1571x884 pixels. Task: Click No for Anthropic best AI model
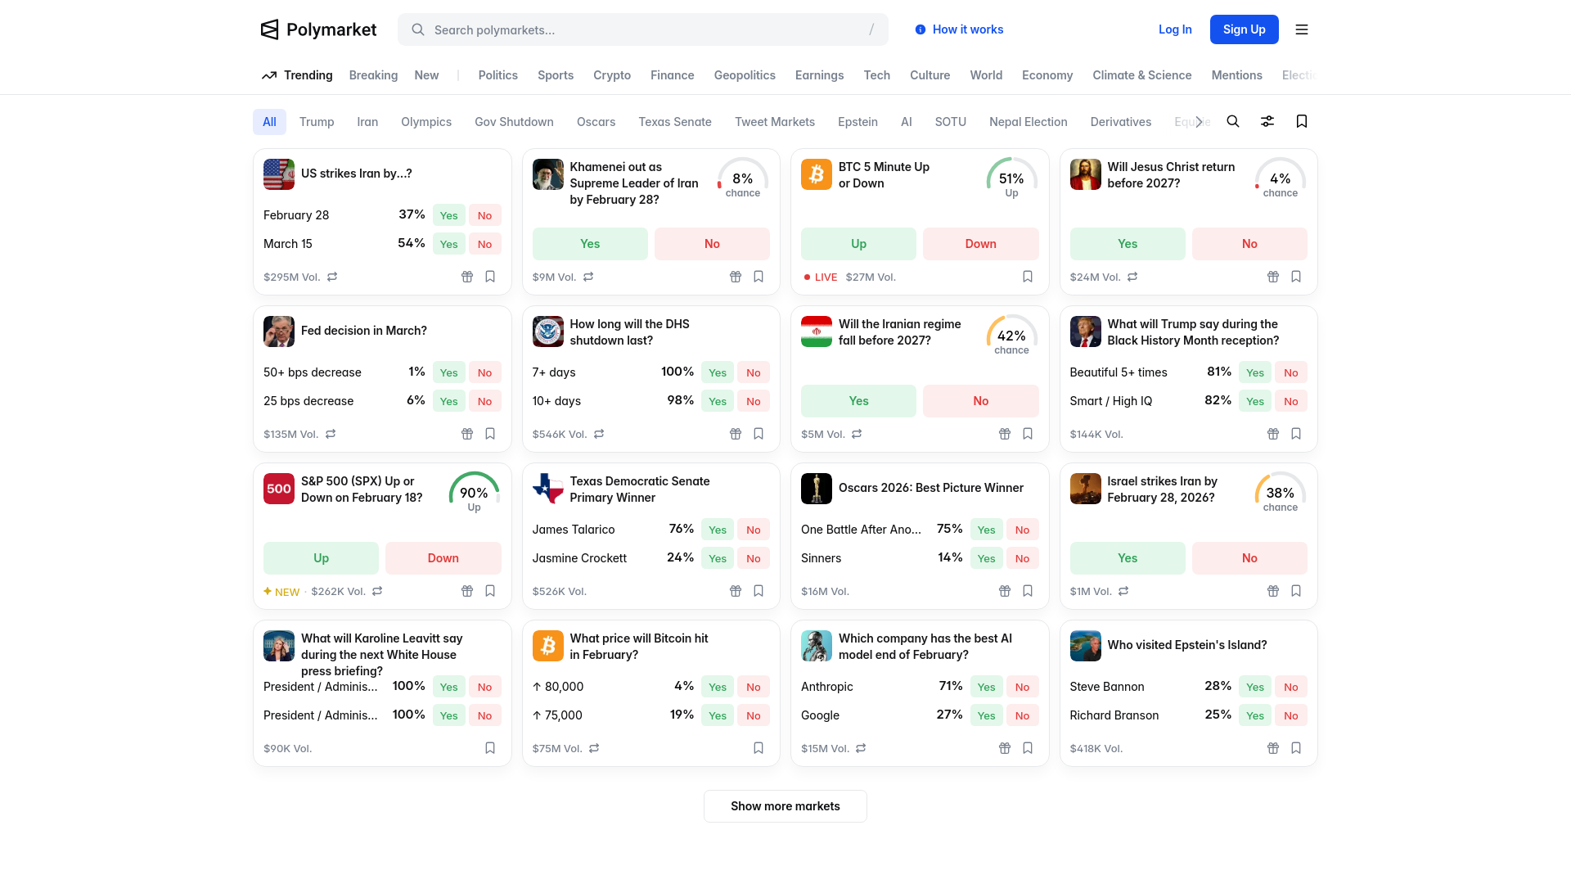tap(1022, 687)
